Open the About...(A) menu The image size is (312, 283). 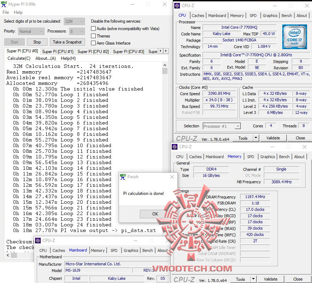(46, 58)
